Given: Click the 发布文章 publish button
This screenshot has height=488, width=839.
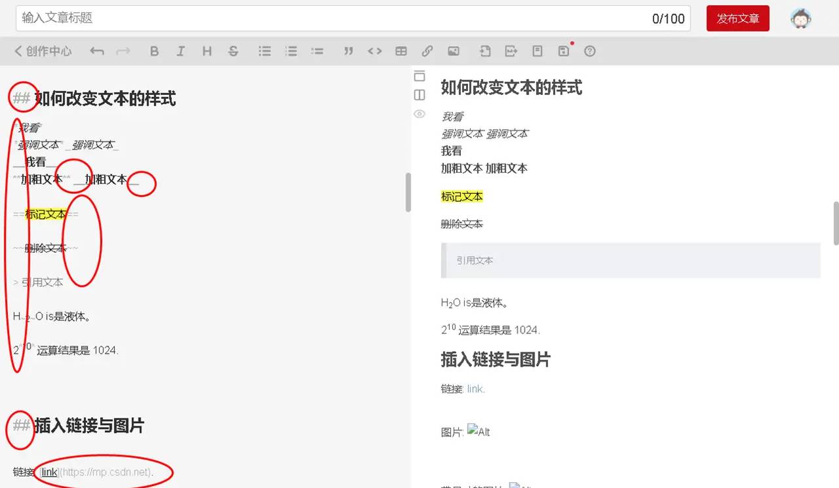Looking at the screenshot, I should click(737, 18).
